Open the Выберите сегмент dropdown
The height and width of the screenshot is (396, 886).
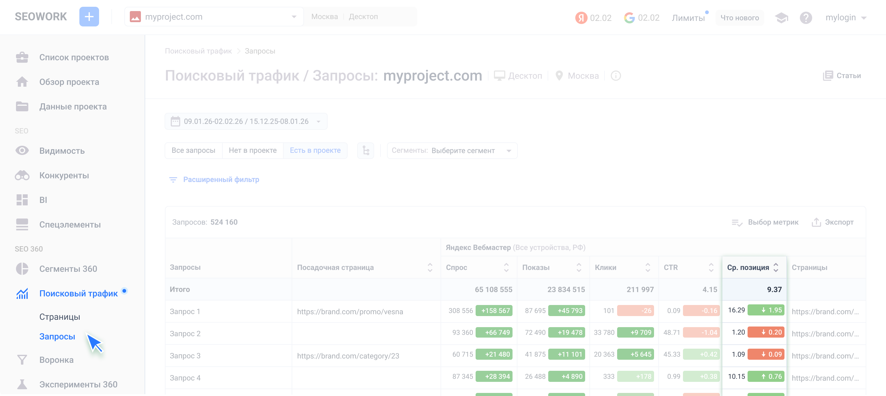[x=452, y=151]
